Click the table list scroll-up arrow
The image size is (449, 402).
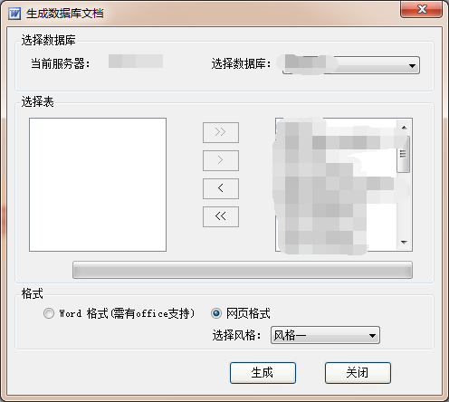tap(405, 128)
